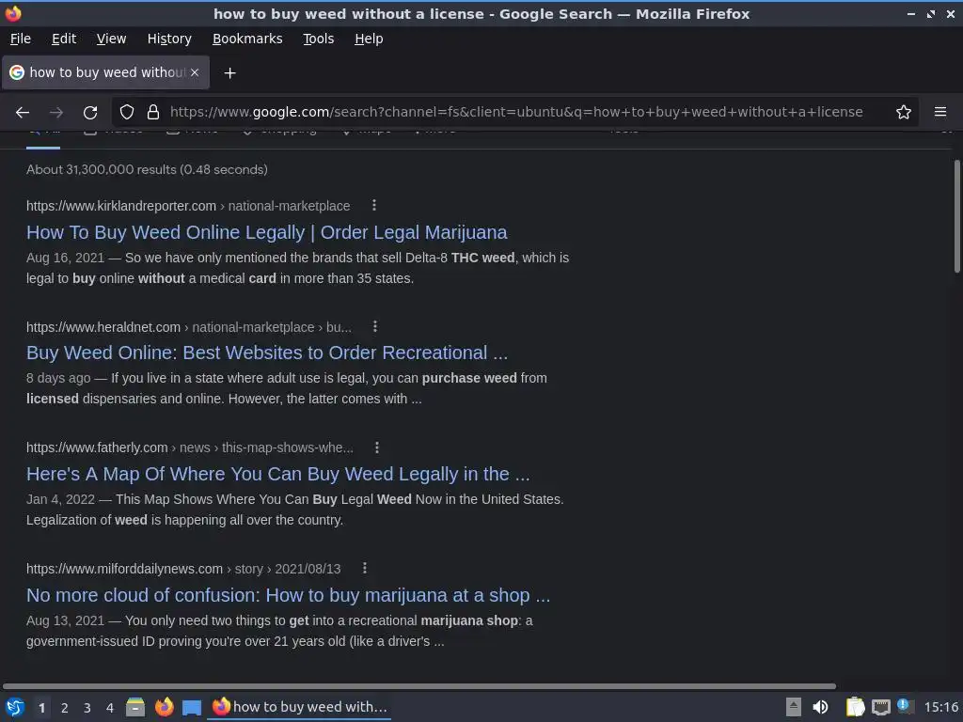Launch the file manager from taskbar
963x722 pixels.
[135, 707]
